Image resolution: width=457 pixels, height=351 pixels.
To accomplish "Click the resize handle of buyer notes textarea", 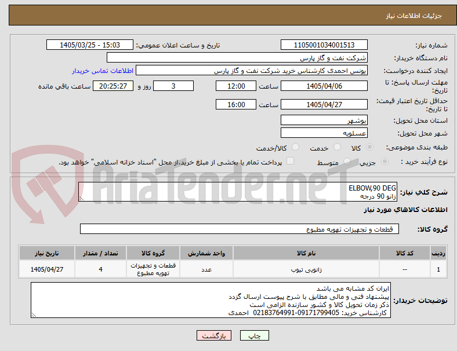I will pos(34,315).
